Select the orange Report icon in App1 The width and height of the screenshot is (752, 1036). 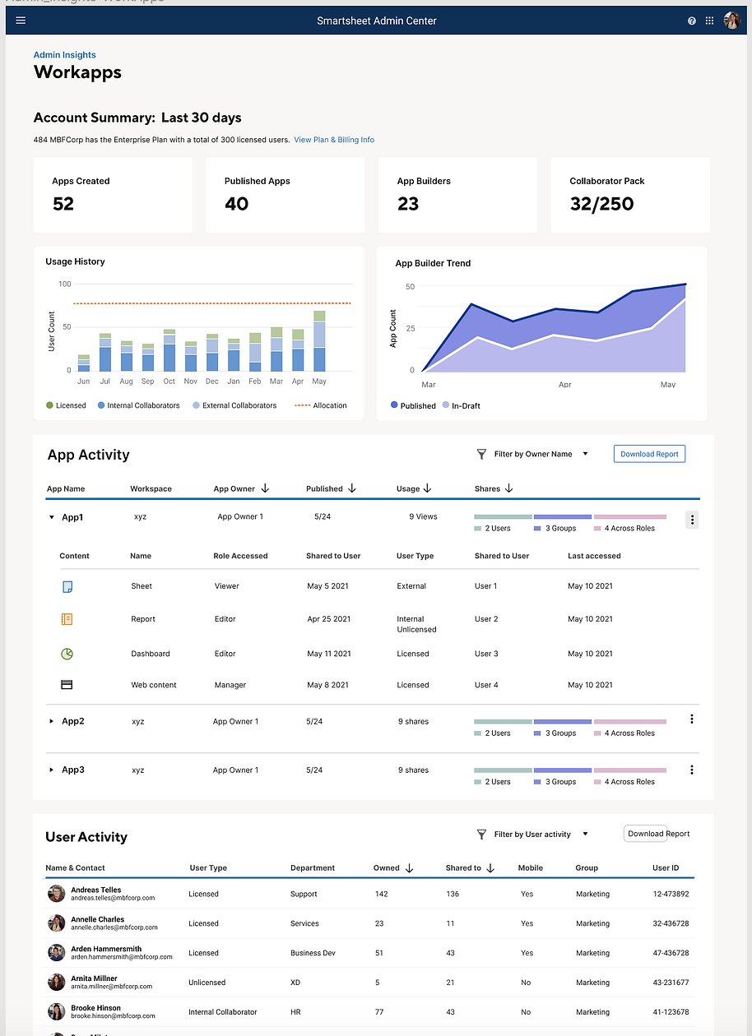(x=67, y=618)
